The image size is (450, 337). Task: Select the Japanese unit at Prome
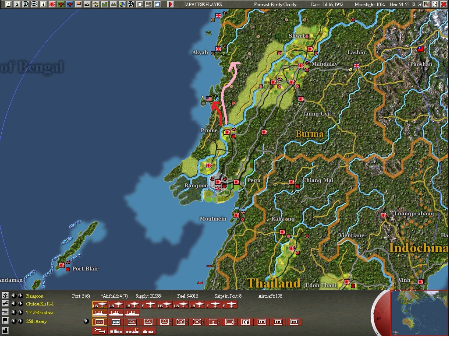pyautogui.click(x=227, y=132)
